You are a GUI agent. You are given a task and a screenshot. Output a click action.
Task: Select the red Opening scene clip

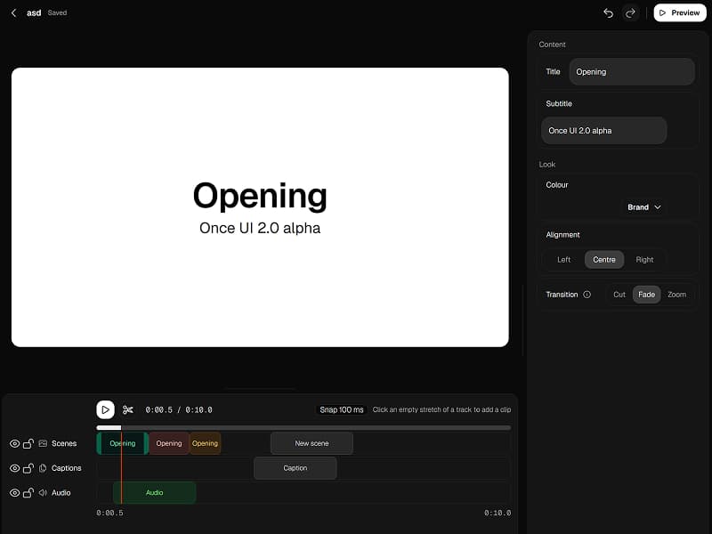pyautogui.click(x=169, y=443)
